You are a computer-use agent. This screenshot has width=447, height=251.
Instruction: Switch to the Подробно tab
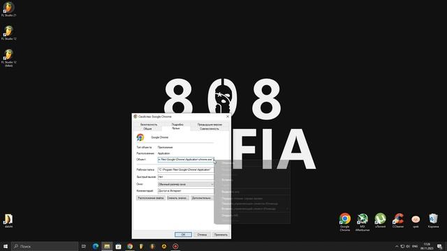tap(177, 124)
